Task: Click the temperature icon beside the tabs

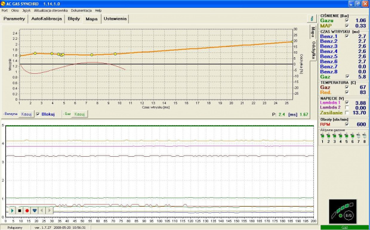Action: tap(312, 18)
